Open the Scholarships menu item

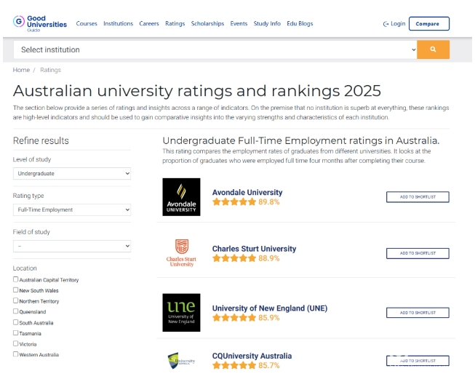pyautogui.click(x=207, y=23)
